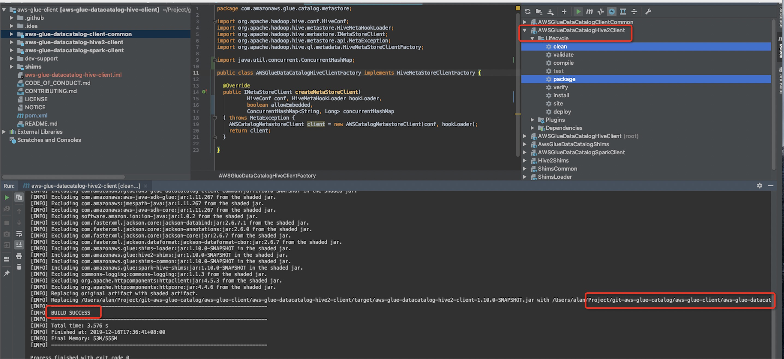Toggle soft-wrap in Run console
This screenshot has height=359, width=784.
19,234
